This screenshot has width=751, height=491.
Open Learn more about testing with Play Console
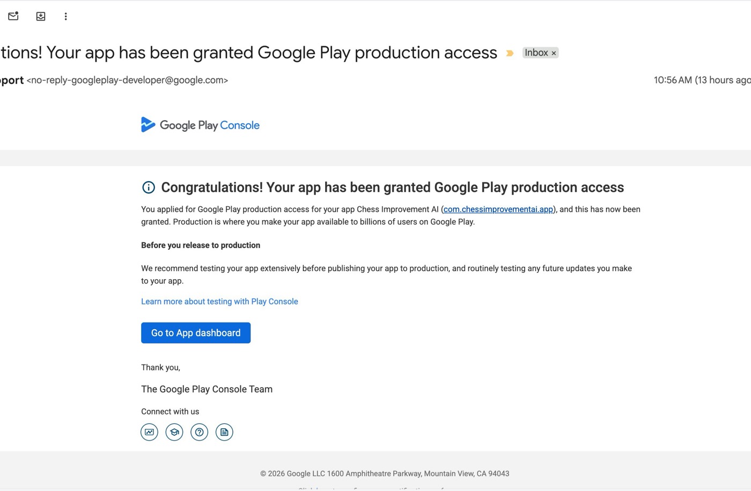coord(219,301)
